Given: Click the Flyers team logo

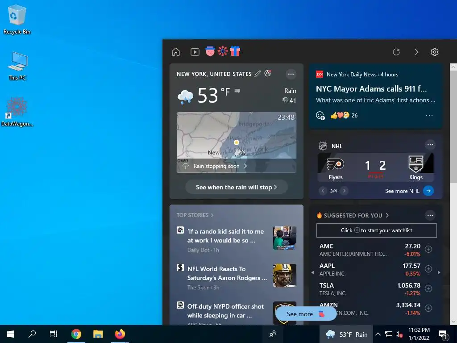Looking at the screenshot, I should 335,164.
